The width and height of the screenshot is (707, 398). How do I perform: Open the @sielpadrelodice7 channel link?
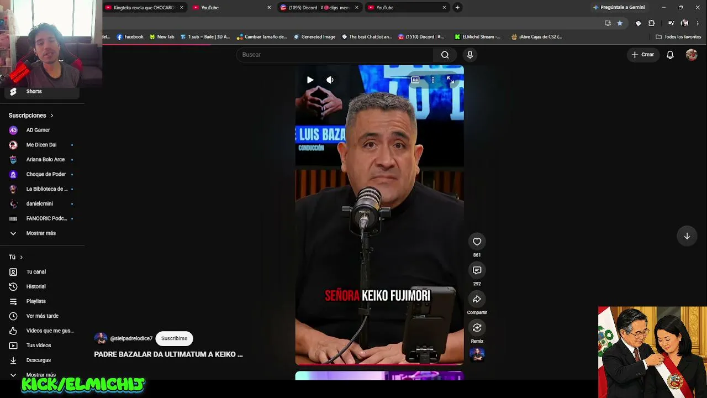(x=131, y=338)
